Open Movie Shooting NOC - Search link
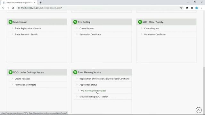 94,97
